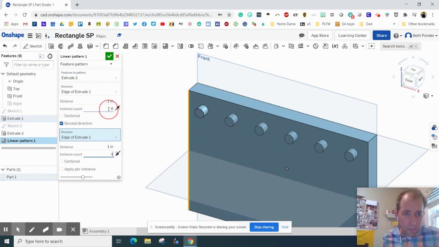The image size is (439, 247).
Task: Select the Fillet tool icon
Action: point(106,46)
